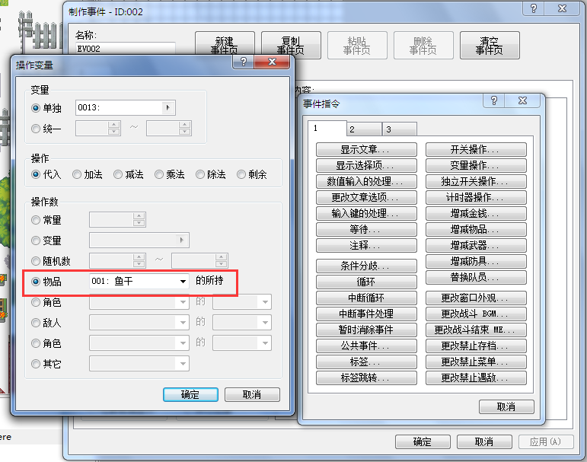Screen dimensions: 587x462
Task: Click 确定 at bottom of 制作事件 window
Action: point(423,441)
